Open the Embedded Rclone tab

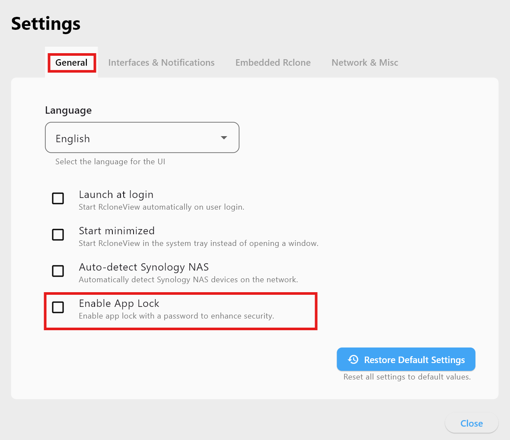point(273,62)
